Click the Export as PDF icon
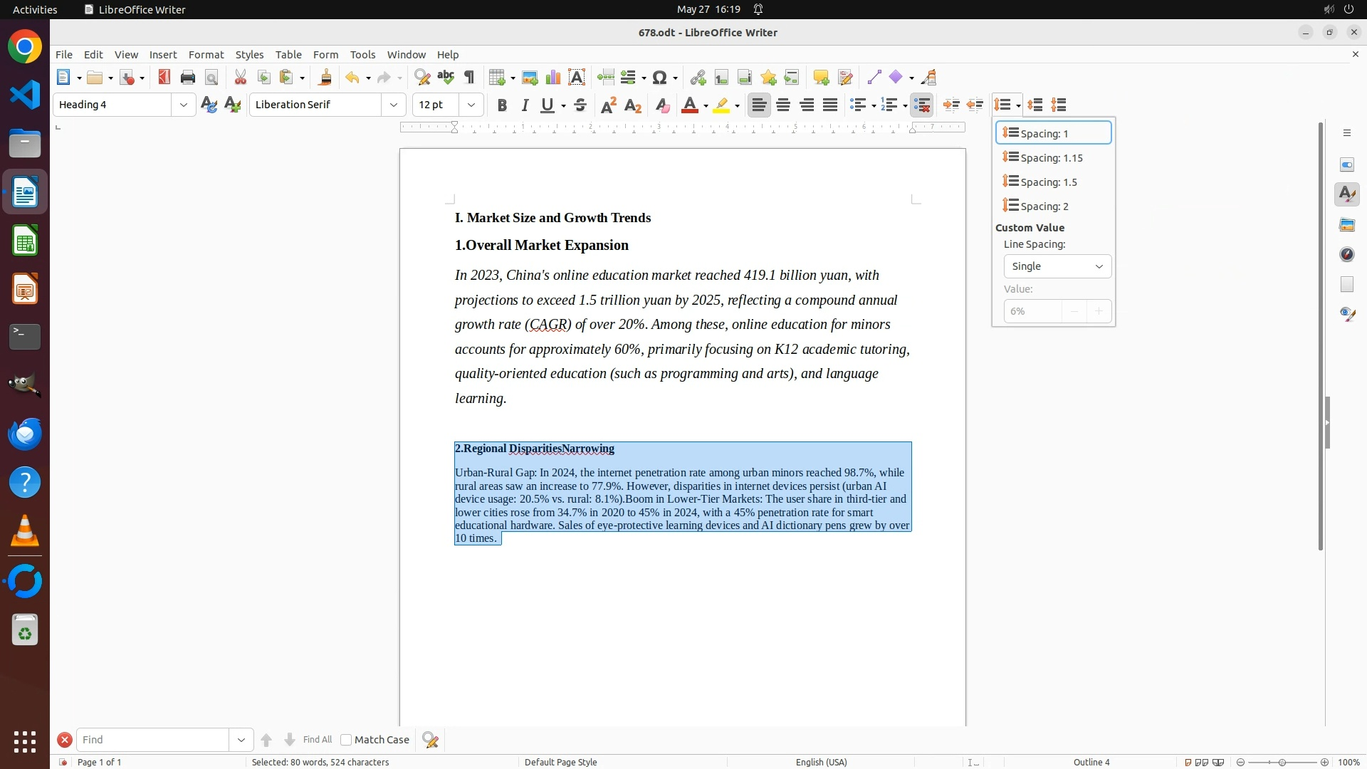This screenshot has height=769, width=1367. pyautogui.click(x=164, y=78)
